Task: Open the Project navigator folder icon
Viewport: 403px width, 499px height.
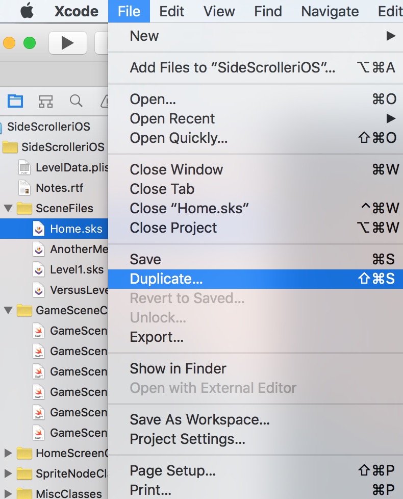Action: click(x=15, y=101)
